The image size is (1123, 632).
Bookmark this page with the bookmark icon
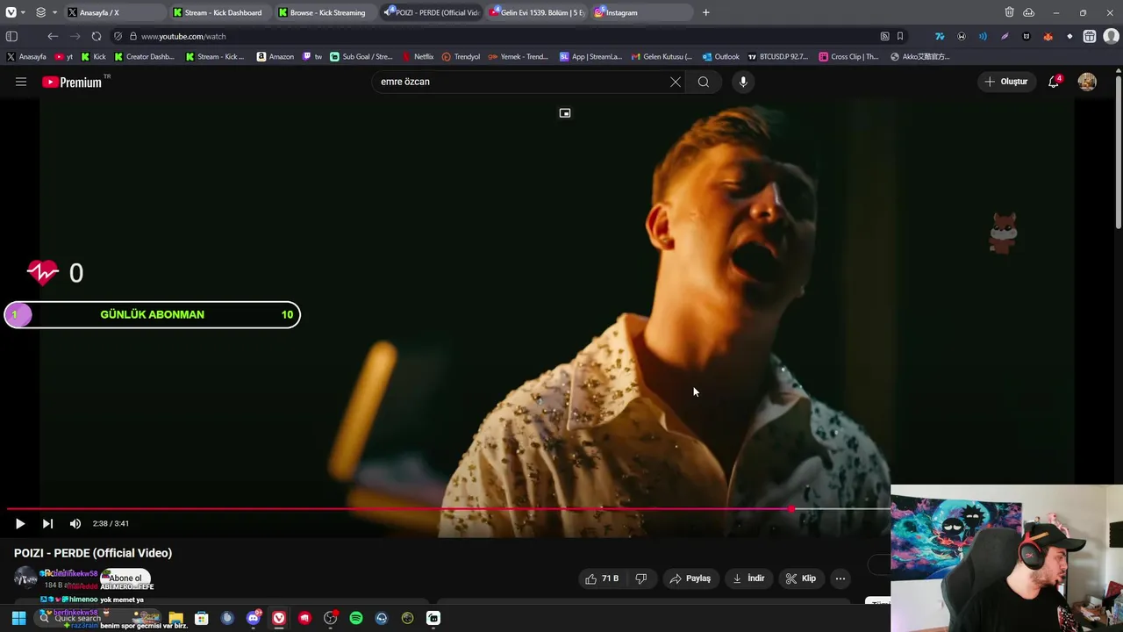900,36
